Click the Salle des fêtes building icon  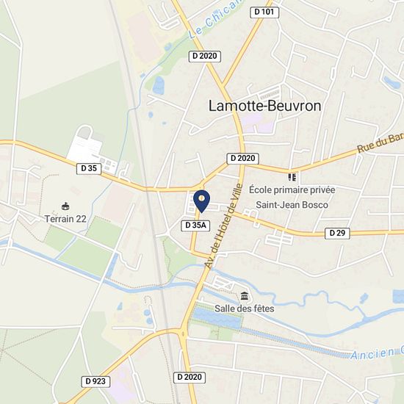tap(245, 296)
